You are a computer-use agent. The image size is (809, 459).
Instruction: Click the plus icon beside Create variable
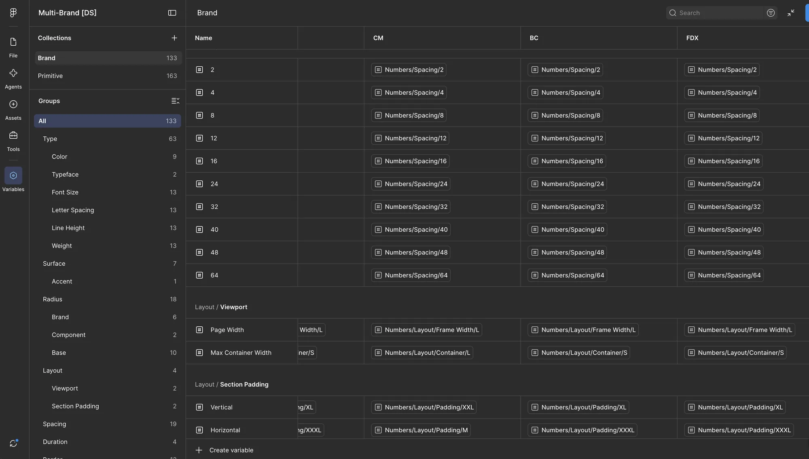199,450
